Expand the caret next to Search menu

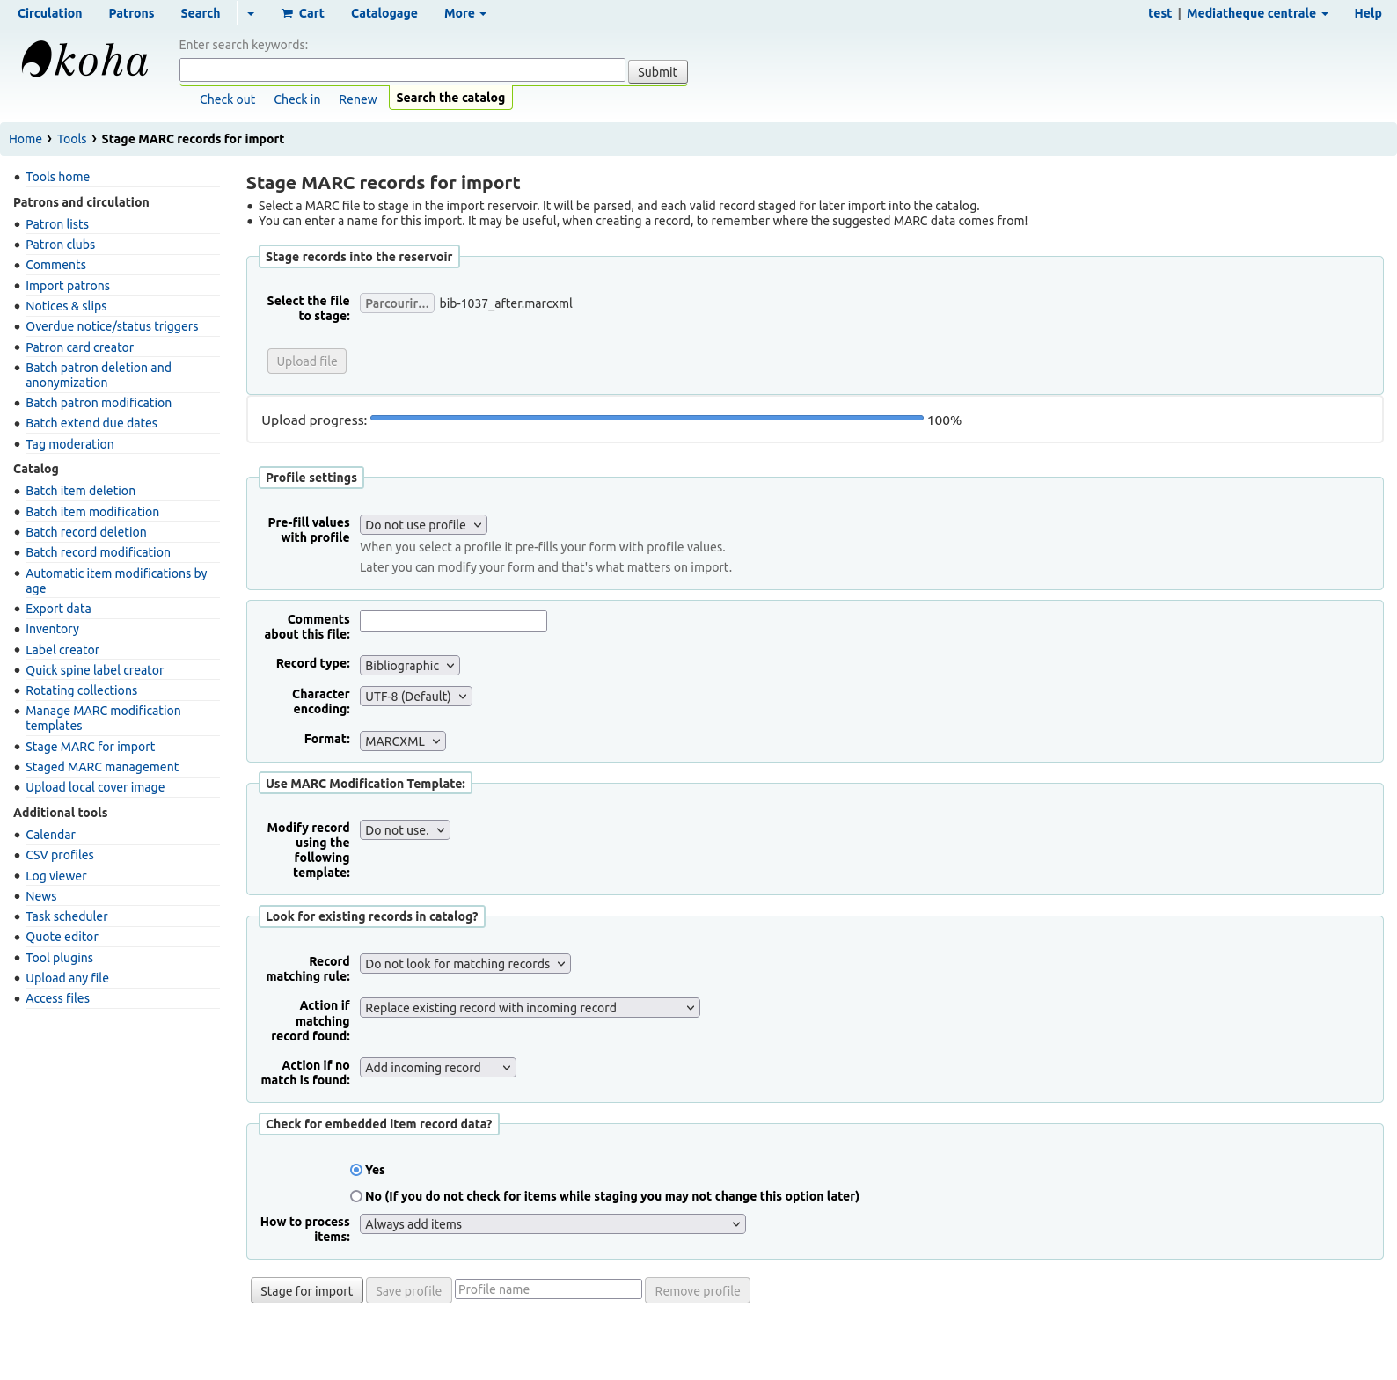pos(251,14)
